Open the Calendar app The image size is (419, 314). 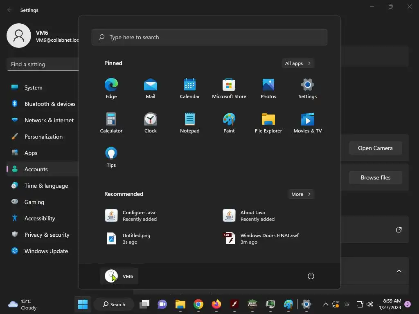[190, 88]
